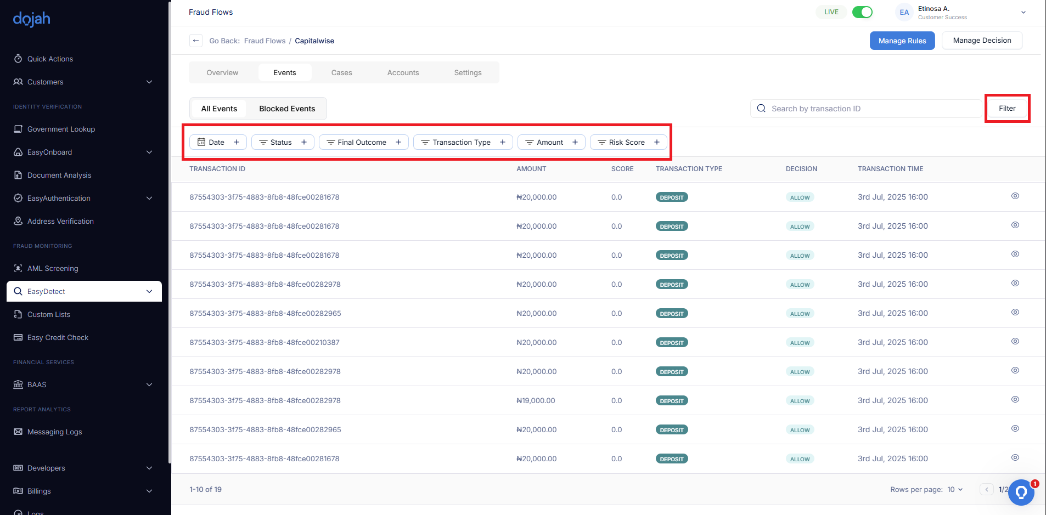Click the Quick Actions sidebar icon

click(x=18, y=59)
